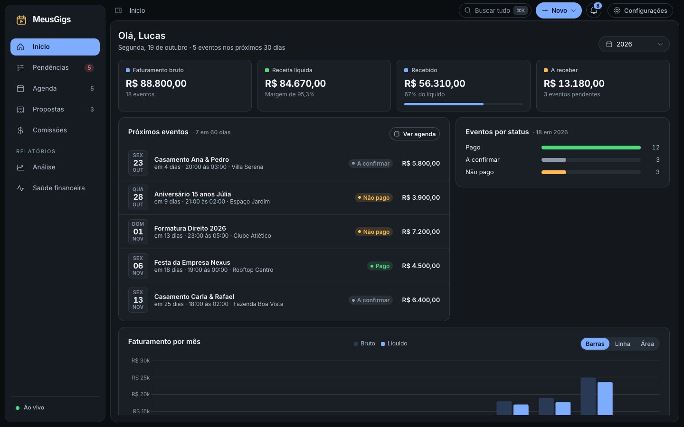Click the Agenda calendar icon in sidebar
This screenshot has height=427, width=684.
click(x=20, y=89)
